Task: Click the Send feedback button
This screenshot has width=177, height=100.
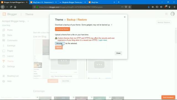Action: (168, 97)
